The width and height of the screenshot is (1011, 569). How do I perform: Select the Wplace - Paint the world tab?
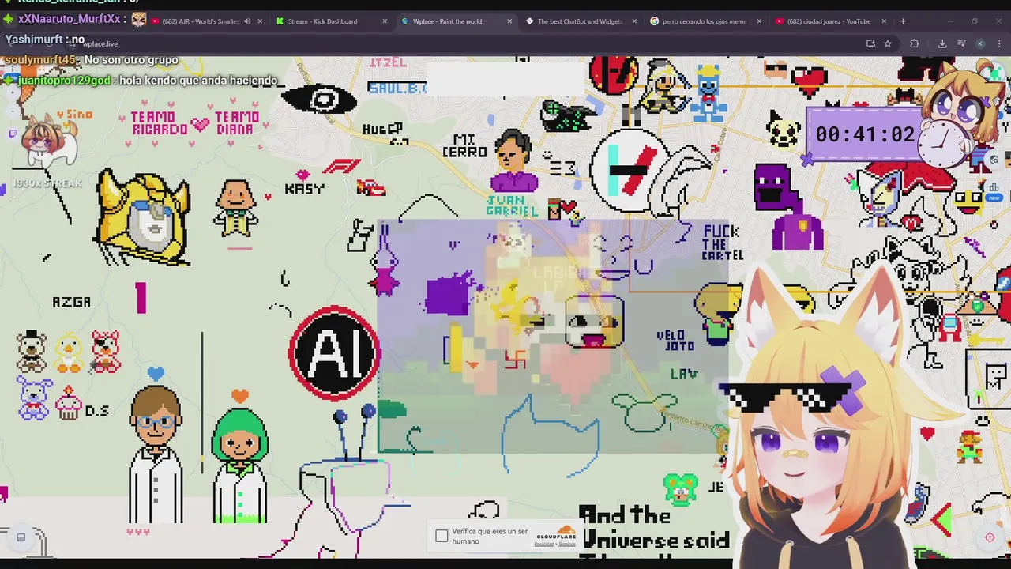click(x=447, y=21)
